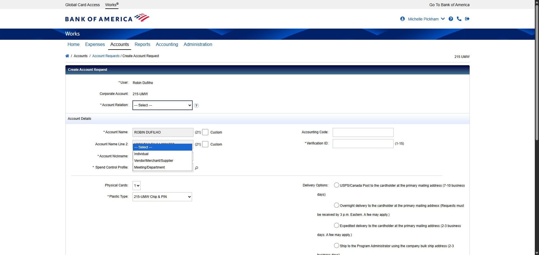The height and width of the screenshot is (255, 539).
Task: Open the Account Relation dropdown
Action: 162,105
